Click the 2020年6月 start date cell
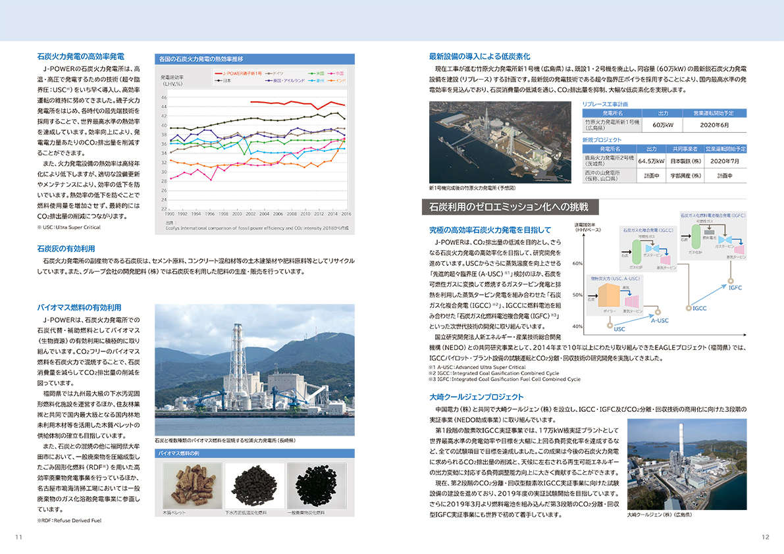The width and height of the screenshot is (784, 554). [714, 125]
